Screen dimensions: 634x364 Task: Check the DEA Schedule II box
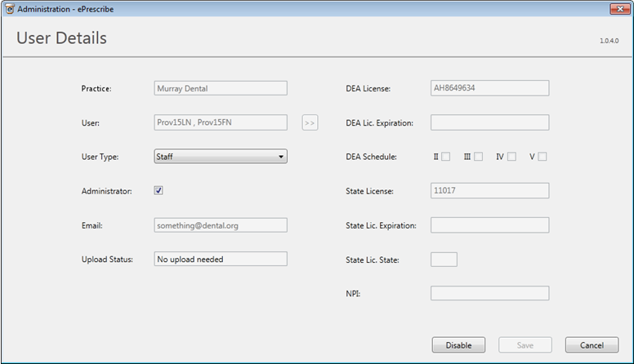click(x=445, y=157)
